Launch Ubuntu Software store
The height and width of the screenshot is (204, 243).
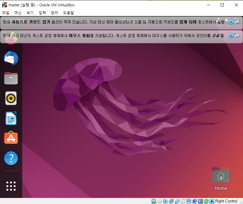11,138
